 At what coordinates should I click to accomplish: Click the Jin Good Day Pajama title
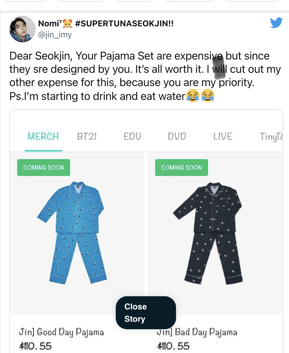(61, 332)
